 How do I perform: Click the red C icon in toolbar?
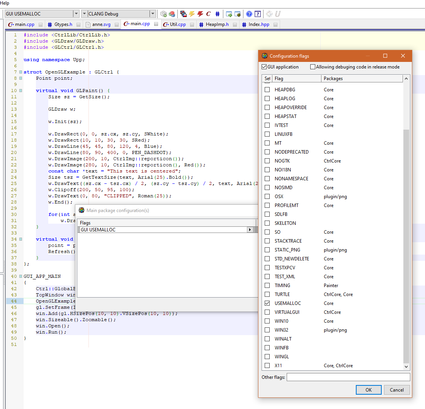pos(209,14)
